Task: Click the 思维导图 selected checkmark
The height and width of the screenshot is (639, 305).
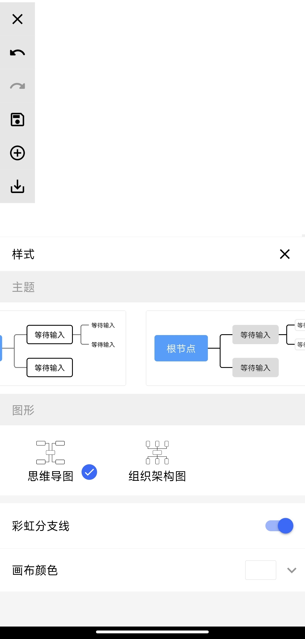Action: click(x=89, y=472)
